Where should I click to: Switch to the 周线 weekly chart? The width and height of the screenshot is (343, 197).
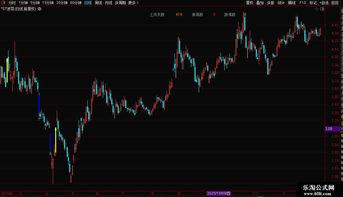coord(98,3)
